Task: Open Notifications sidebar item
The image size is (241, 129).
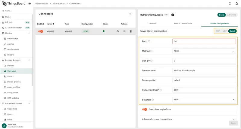Action: coord(16,49)
